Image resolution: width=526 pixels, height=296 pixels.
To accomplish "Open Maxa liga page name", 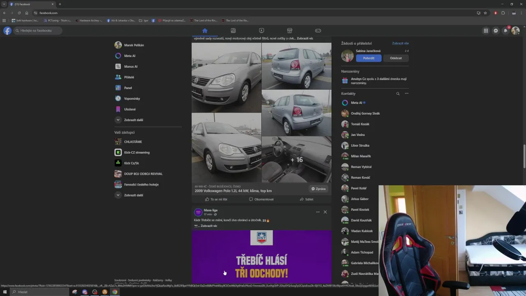I will (x=210, y=210).
